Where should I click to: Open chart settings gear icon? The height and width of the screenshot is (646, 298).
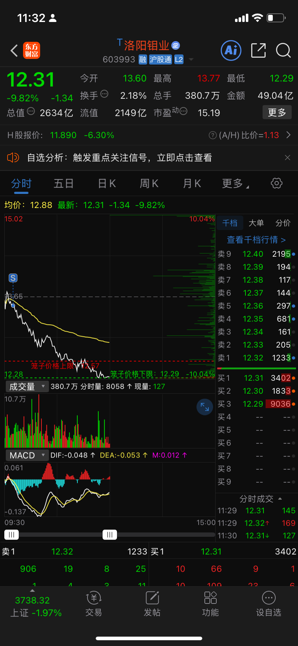(x=276, y=183)
